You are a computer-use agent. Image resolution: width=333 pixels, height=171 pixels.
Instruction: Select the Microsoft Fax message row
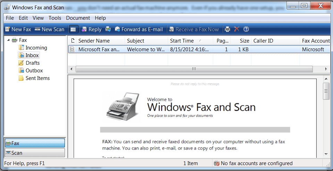(199, 49)
